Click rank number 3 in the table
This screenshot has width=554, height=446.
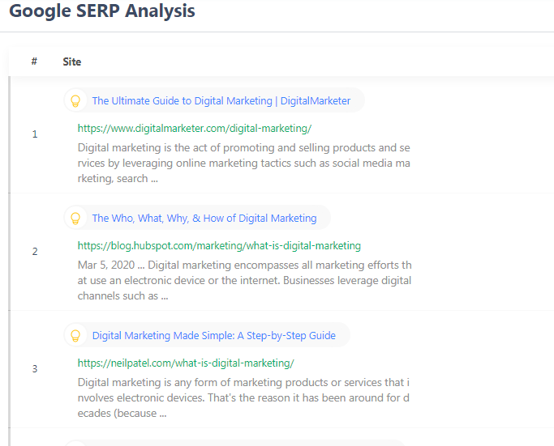[x=35, y=369]
